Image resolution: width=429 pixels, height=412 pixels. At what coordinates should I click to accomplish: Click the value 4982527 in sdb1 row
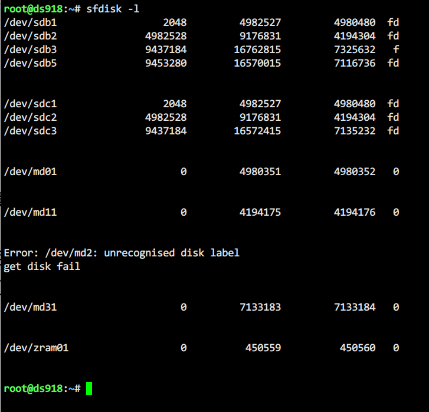point(260,22)
